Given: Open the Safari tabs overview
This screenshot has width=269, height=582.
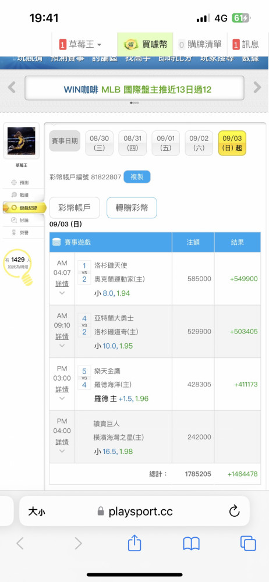Looking at the screenshot, I should tap(248, 544).
